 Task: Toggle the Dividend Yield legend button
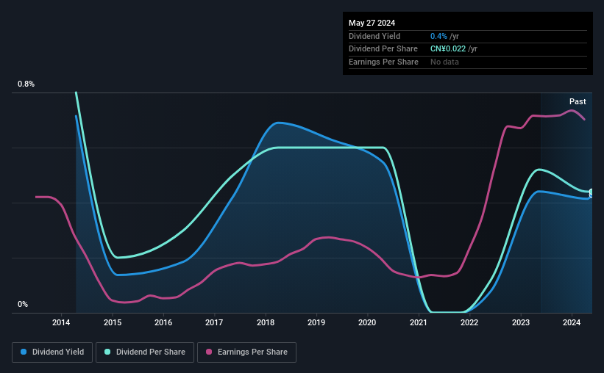coord(52,352)
